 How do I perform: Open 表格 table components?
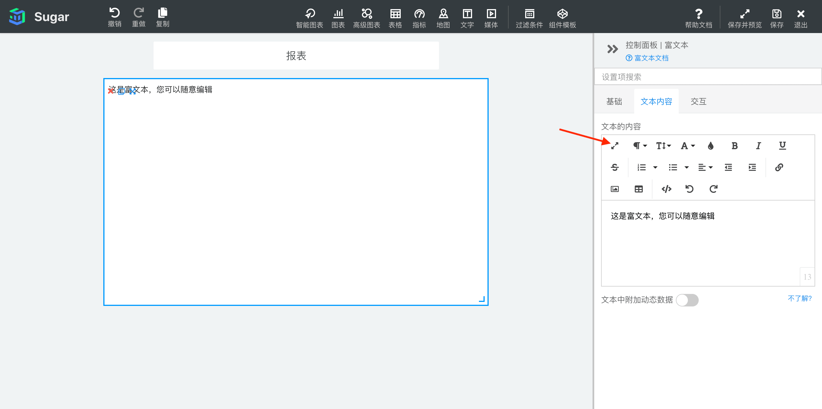point(395,18)
